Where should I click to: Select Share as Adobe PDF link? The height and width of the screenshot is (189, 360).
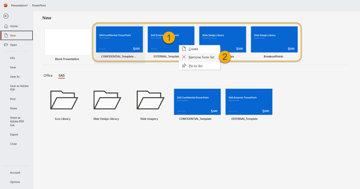[17, 121]
